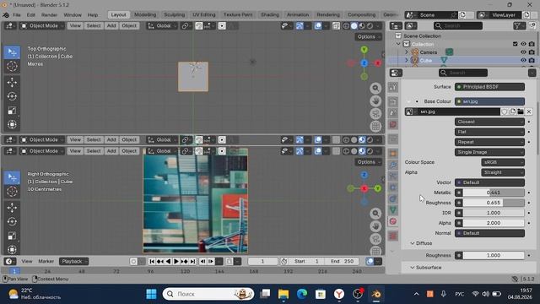540x304 pixels.
Task: Select the Cursor tool in the top viewport
Action: pos(12,66)
